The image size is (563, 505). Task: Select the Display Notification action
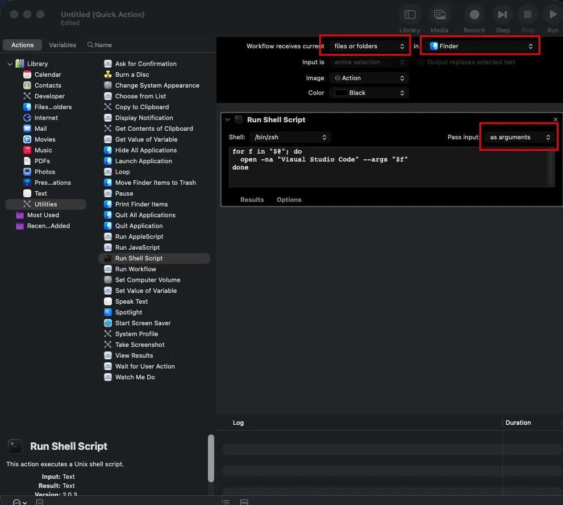click(144, 118)
